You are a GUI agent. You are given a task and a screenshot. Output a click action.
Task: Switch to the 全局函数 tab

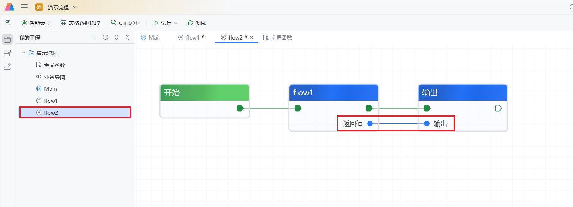tap(278, 37)
